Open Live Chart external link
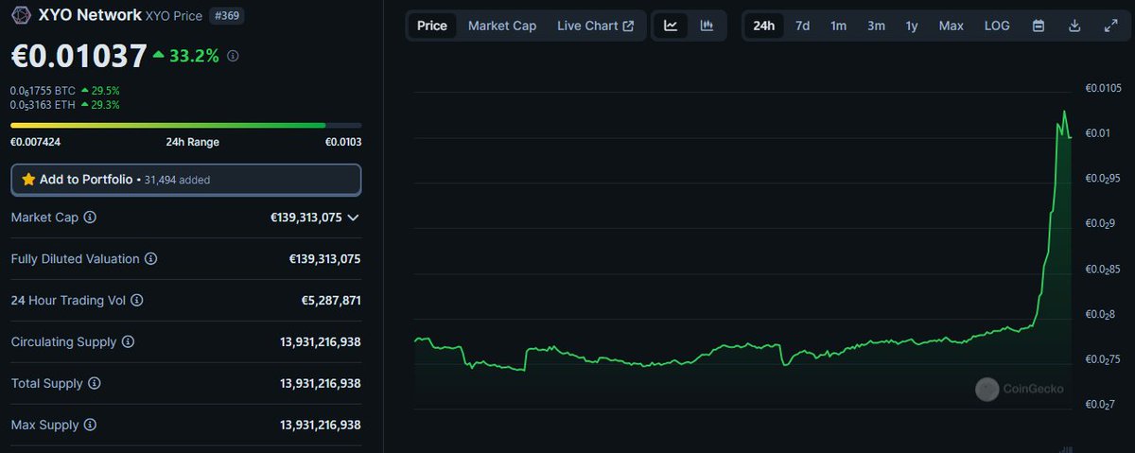 pyautogui.click(x=596, y=26)
